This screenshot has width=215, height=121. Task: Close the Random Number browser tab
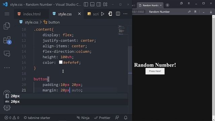pyautogui.click(x=161, y=5)
